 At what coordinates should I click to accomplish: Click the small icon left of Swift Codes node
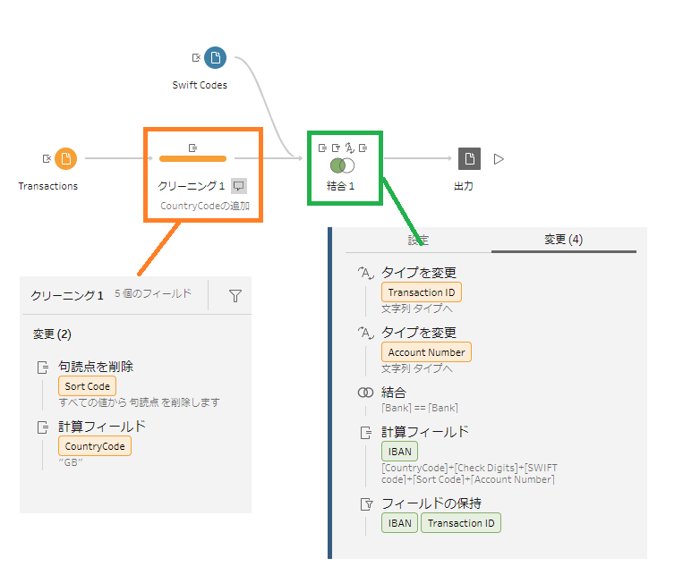click(196, 57)
